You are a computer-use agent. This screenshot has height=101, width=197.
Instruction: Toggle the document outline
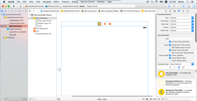pyautogui.click(x=59, y=99)
